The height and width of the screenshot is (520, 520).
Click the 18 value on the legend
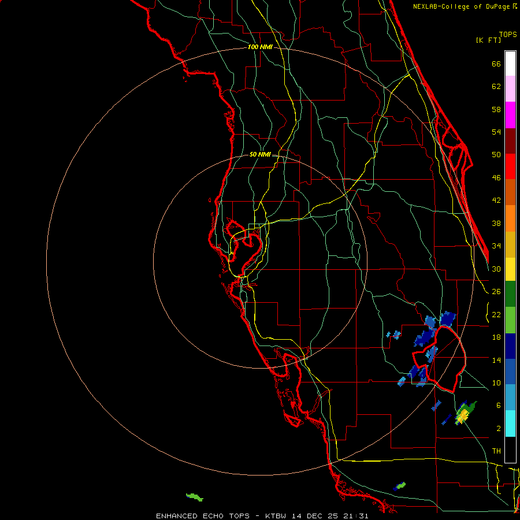pyautogui.click(x=496, y=337)
